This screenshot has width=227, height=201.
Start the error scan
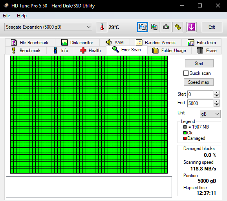coord(199,63)
